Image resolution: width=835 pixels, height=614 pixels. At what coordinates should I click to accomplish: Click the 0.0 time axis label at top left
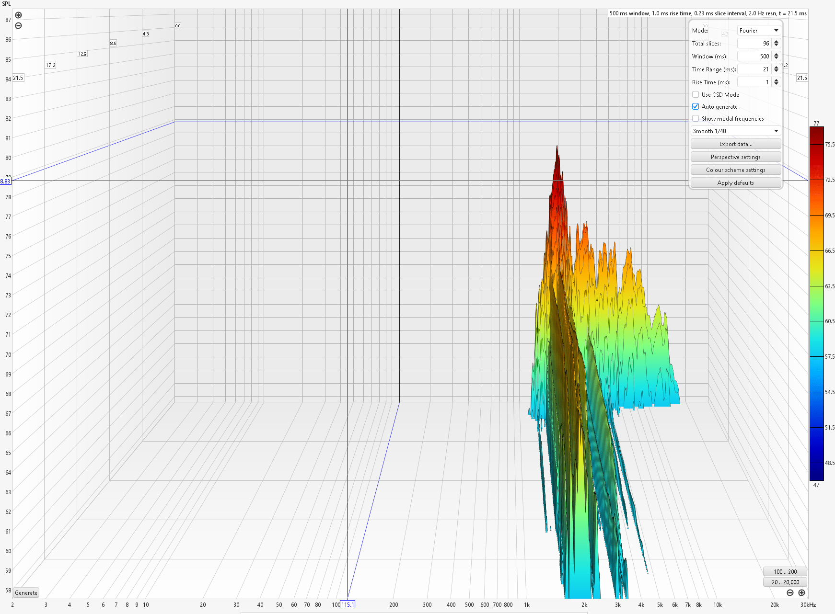178,26
